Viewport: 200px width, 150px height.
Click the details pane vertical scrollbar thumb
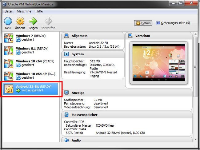click(195, 67)
